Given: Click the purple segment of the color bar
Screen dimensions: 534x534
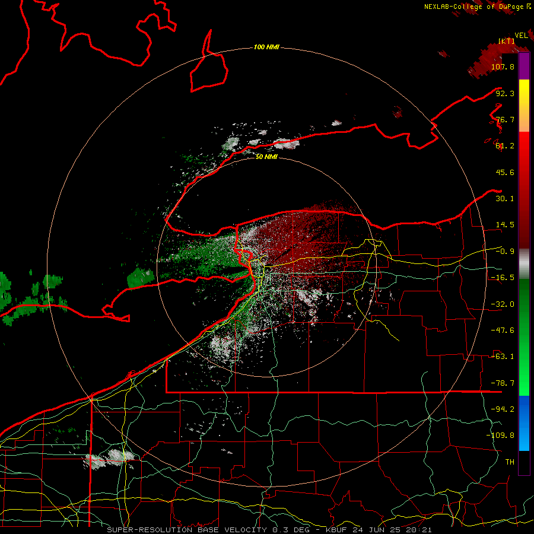Looking at the screenshot, I should 524,66.
